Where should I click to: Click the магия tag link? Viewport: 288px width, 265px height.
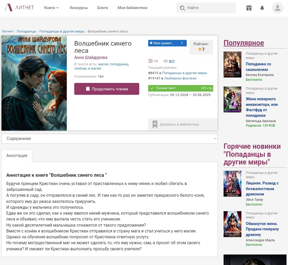coord(103,64)
